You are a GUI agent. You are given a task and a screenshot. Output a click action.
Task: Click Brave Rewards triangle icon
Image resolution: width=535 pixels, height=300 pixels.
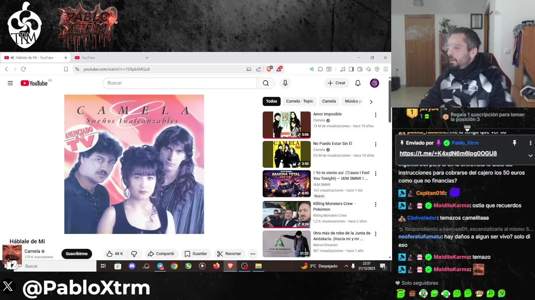tap(279, 69)
